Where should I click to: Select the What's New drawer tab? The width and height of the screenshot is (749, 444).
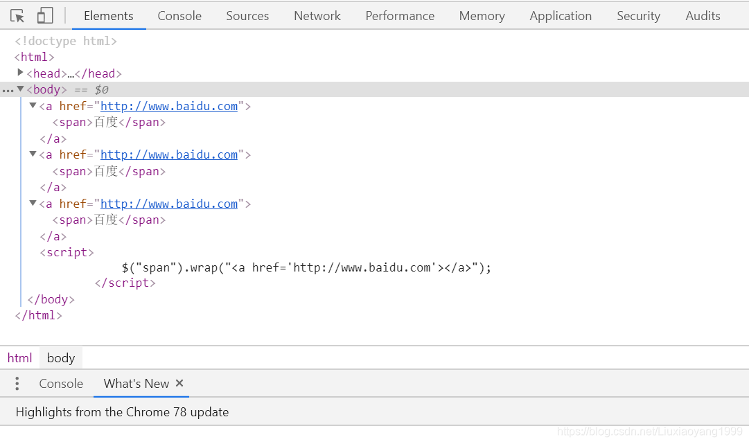pyautogui.click(x=136, y=384)
